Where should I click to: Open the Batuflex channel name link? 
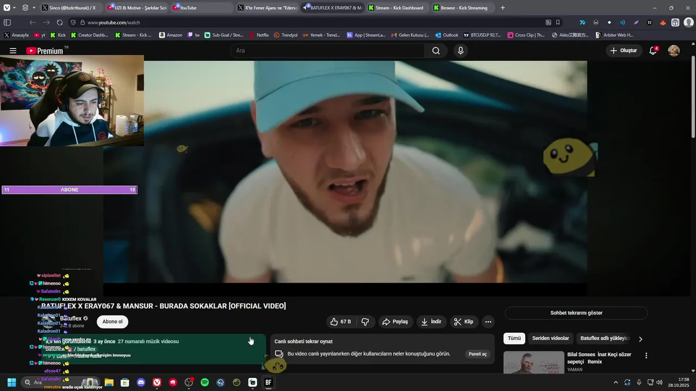click(71, 318)
